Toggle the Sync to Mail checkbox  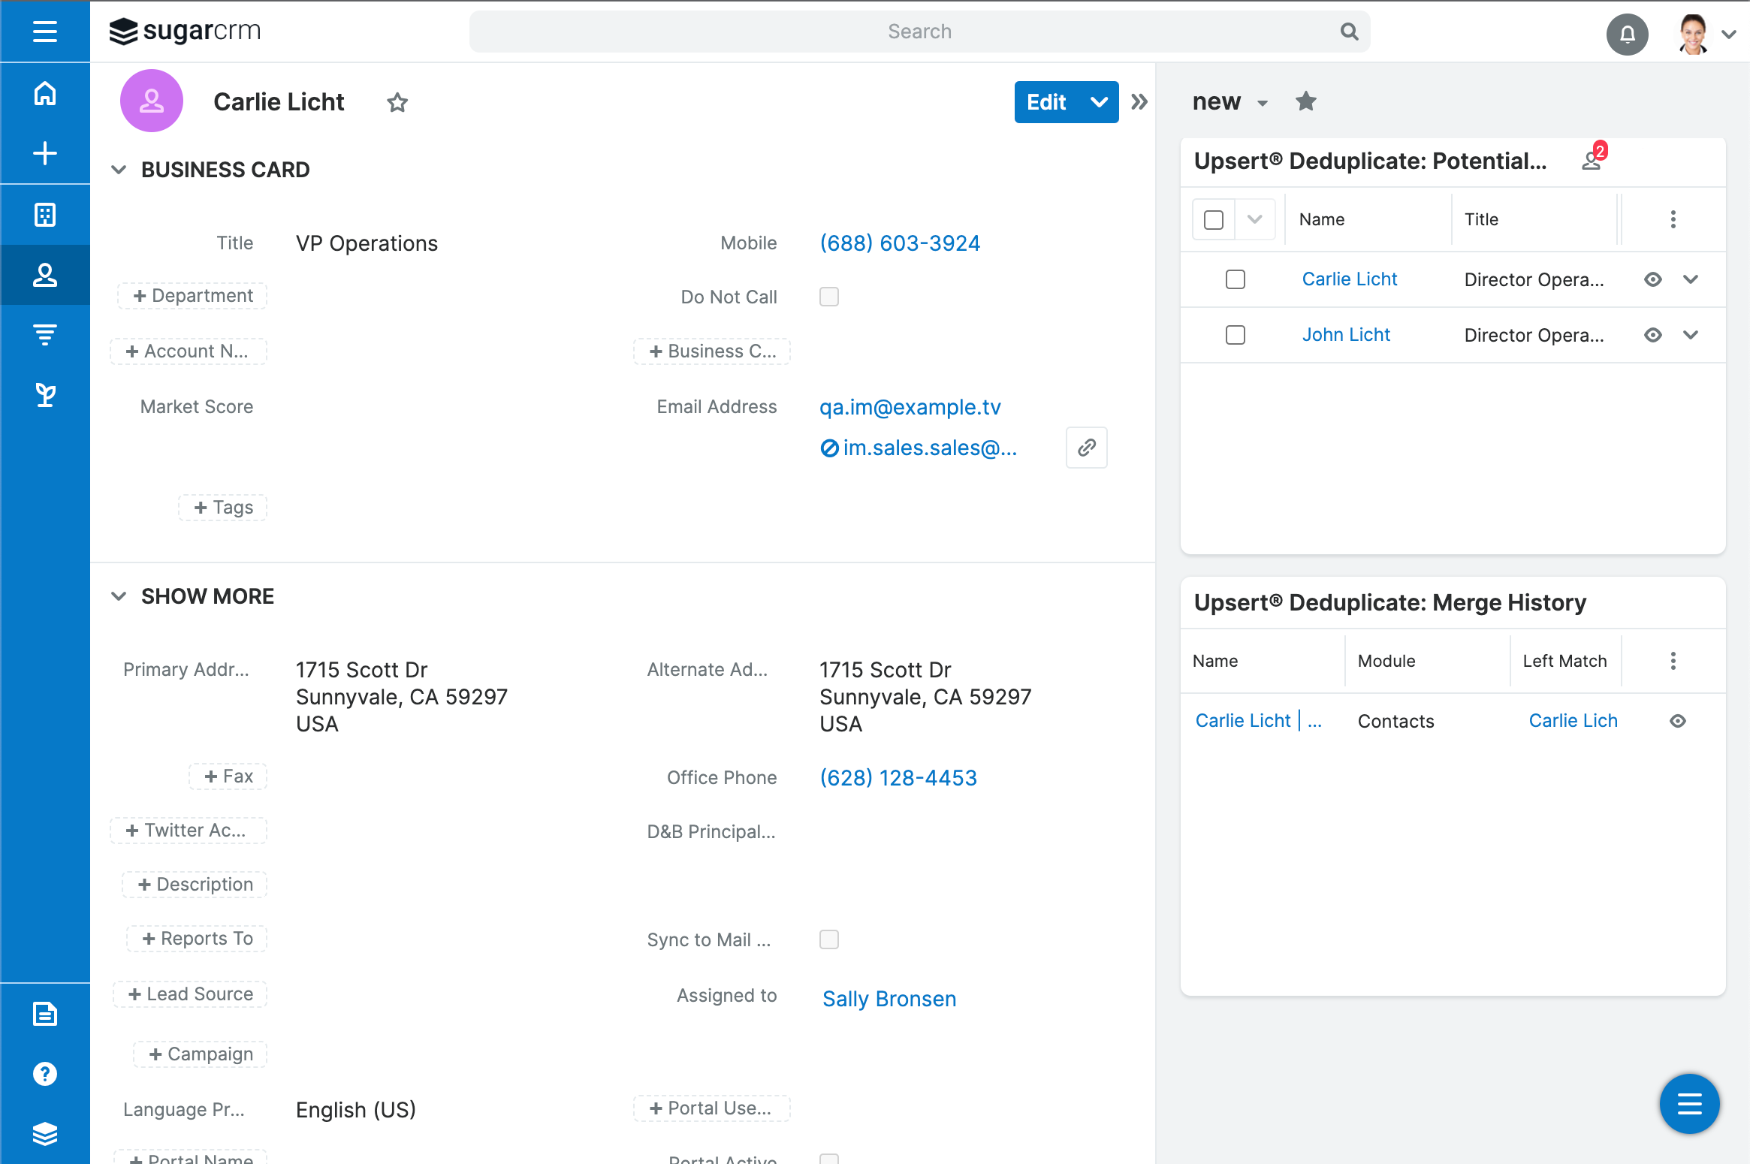[x=829, y=939]
